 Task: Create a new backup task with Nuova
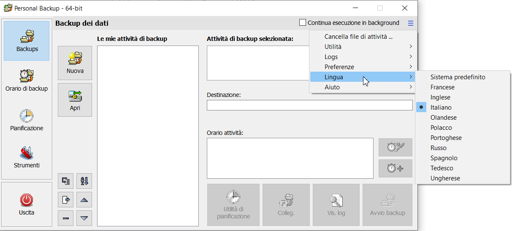coord(75,63)
